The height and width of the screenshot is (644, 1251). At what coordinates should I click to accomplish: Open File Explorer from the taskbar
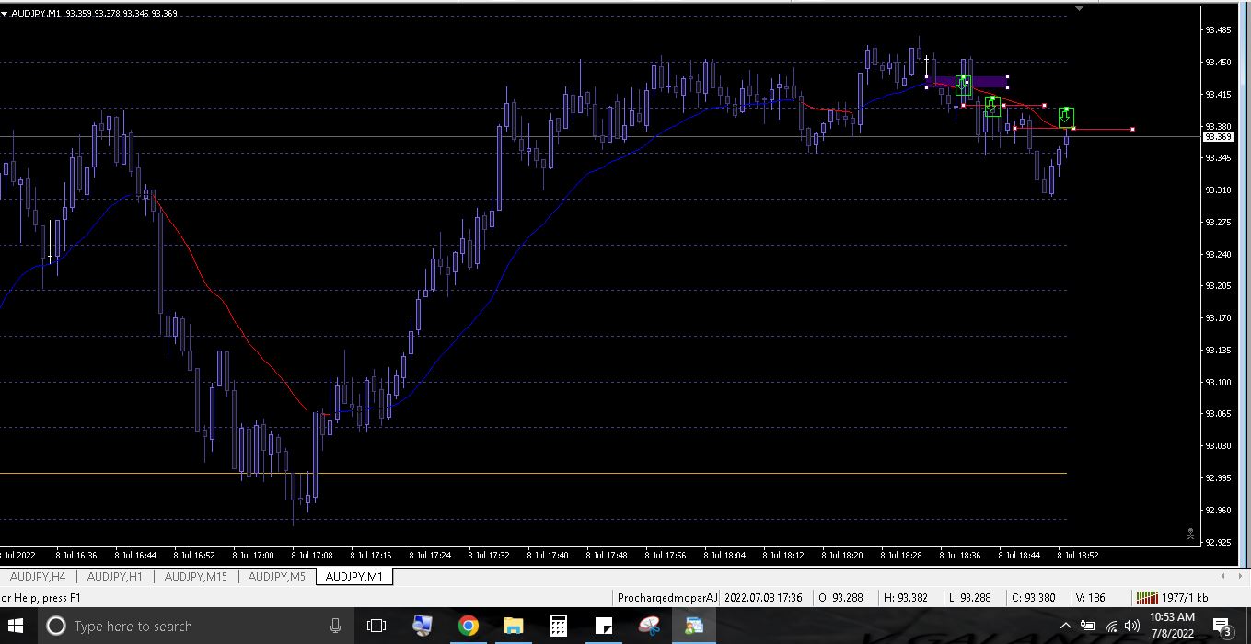click(x=513, y=626)
